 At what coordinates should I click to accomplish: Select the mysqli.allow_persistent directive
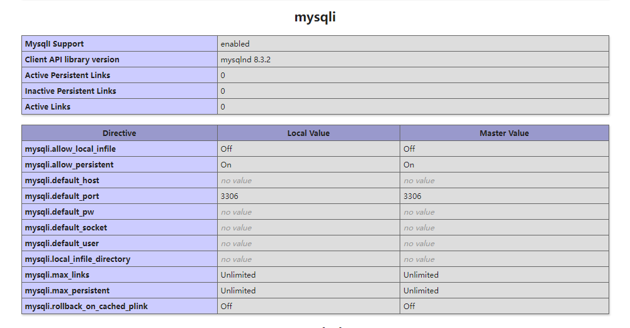(x=69, y=164)
